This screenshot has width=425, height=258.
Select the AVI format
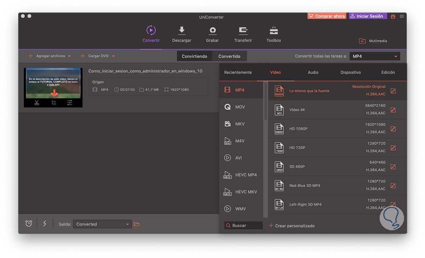(241, 158)
